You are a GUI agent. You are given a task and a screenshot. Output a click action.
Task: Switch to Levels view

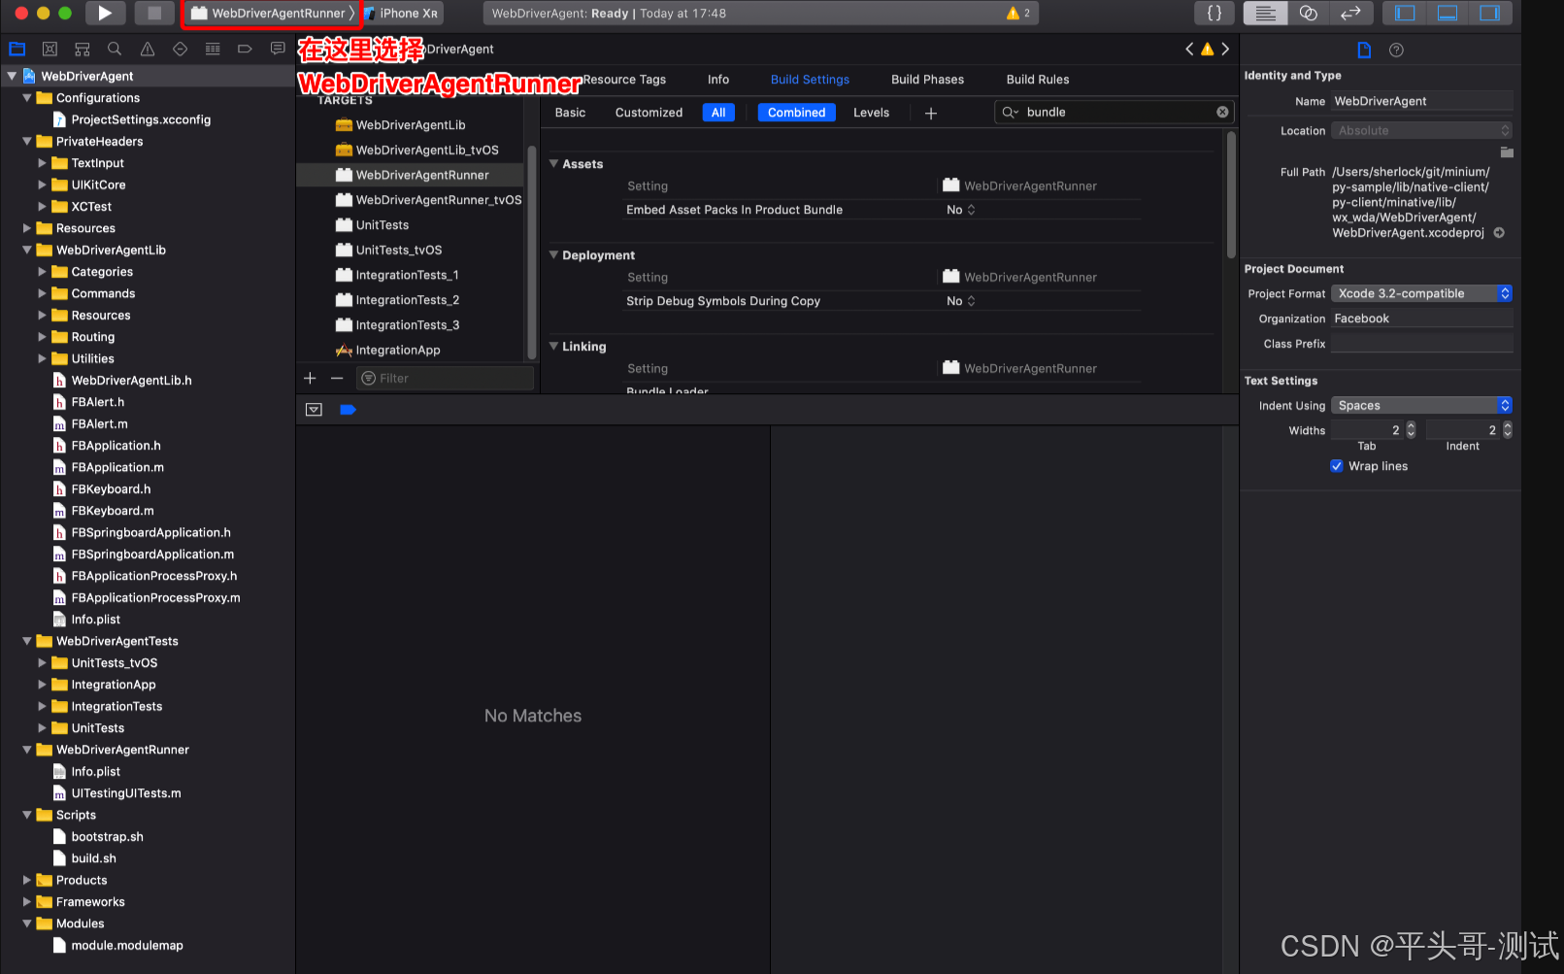[x=871, y=113]
